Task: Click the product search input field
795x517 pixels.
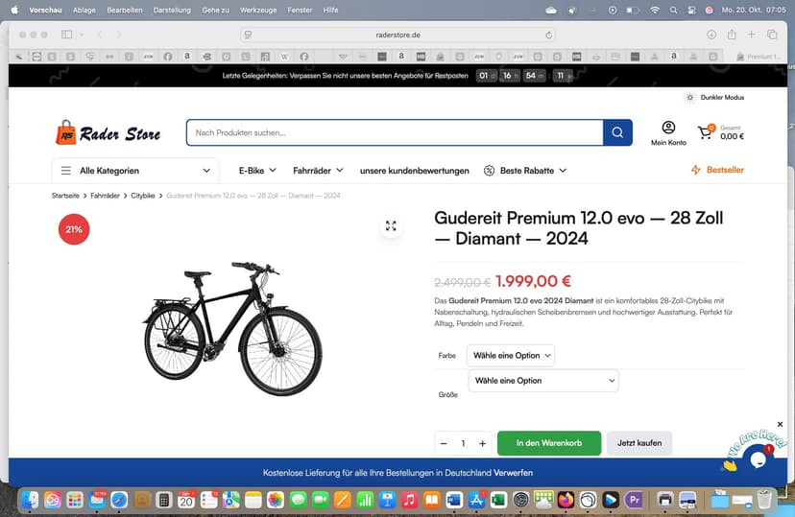Action: pos(395,132)
